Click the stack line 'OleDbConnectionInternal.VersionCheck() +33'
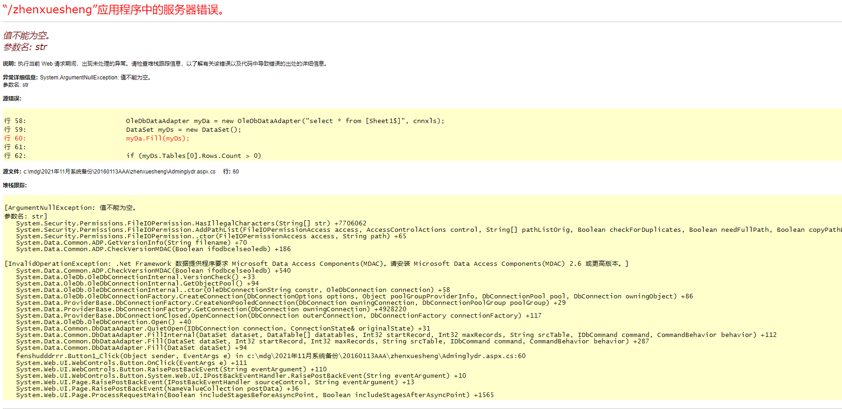 coord(135,277)
